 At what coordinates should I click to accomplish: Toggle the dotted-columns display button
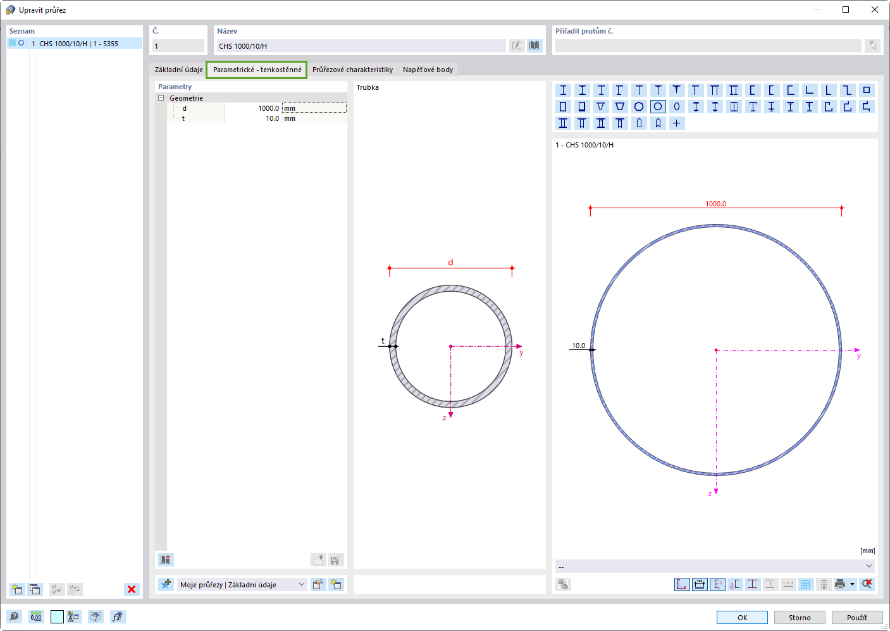[x=824, y=584]
